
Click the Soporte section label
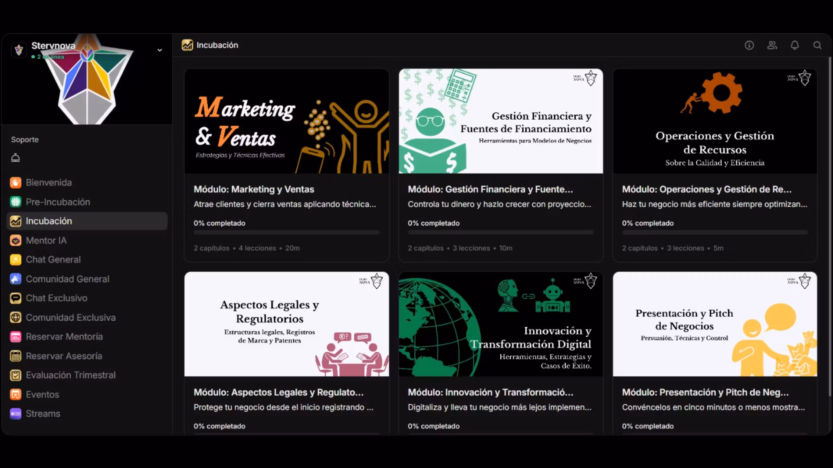[x=25, y=140]
